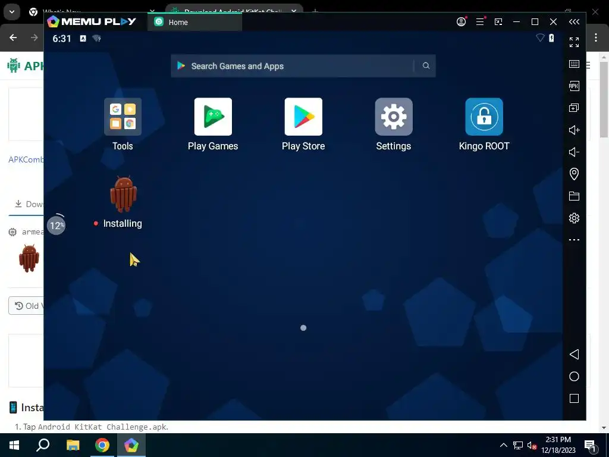Open File Explorer from the taskbar

pyautogui.click(x=73, y=445)
